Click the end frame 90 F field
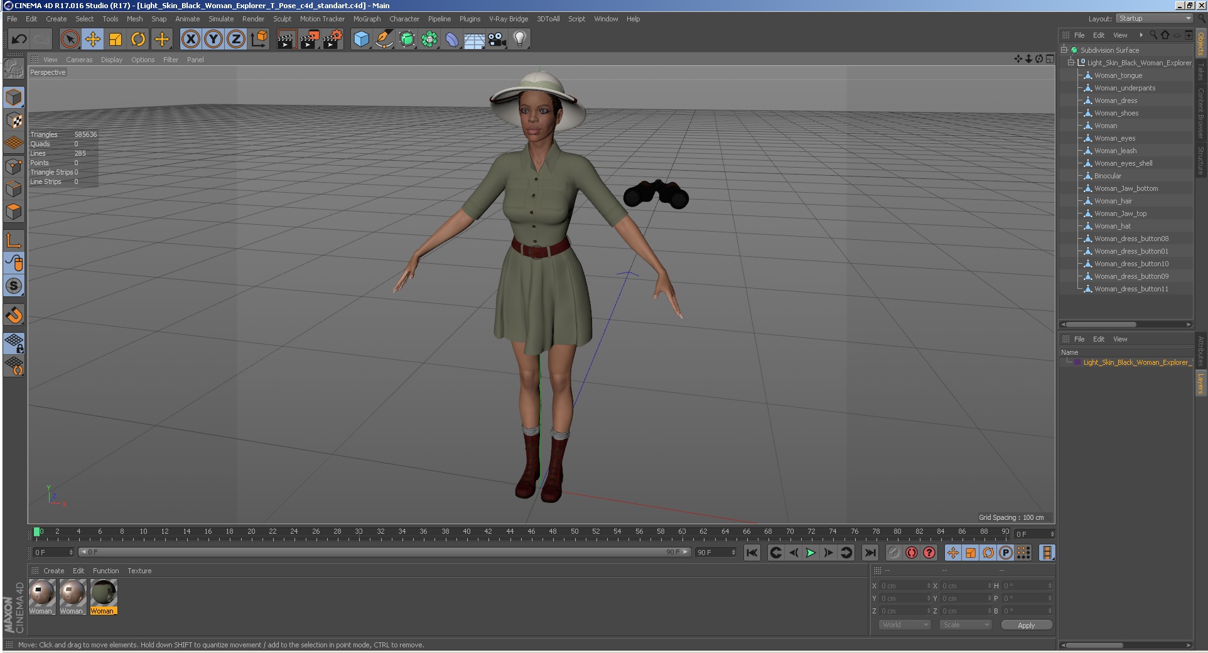Image resolution: width=1208 pixels, height=653 pixels. (716, 552)
